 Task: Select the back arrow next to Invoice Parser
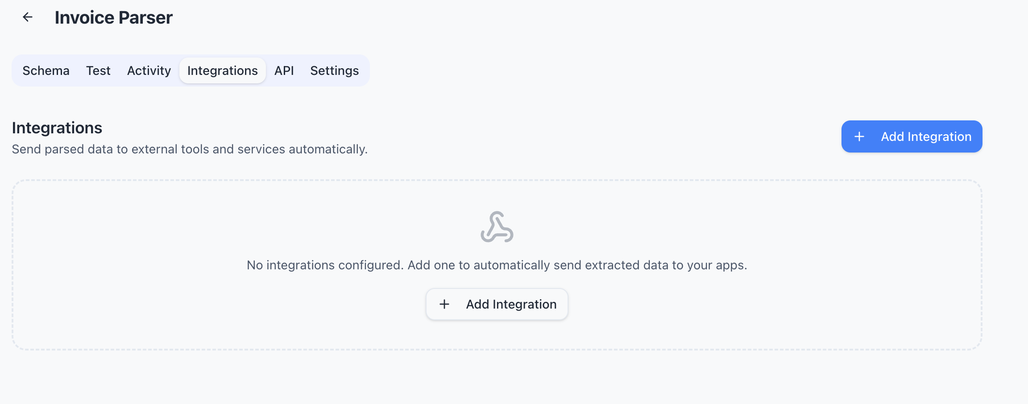click(x=29, y=17)
